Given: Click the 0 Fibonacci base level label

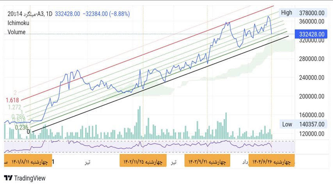Looking at the screenshot, I should click(x=28, y=132).
